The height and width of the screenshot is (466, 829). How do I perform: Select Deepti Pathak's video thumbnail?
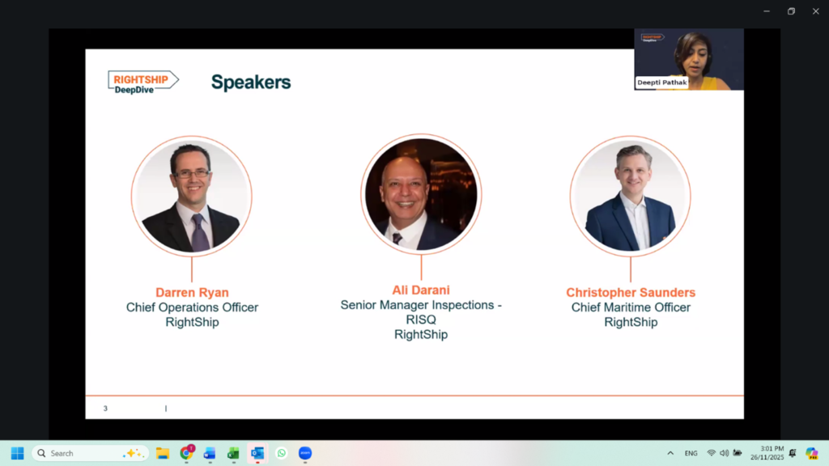pyautogui.click(x=688, y=59)
